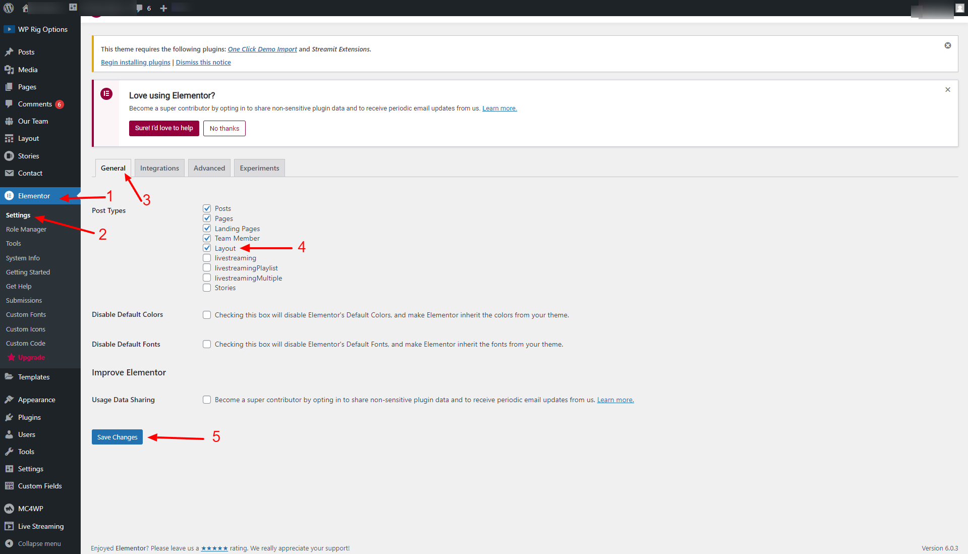The width and height of the screenshot is (968, 554).
Task: Select the General tab
Action: click(113, 168)
